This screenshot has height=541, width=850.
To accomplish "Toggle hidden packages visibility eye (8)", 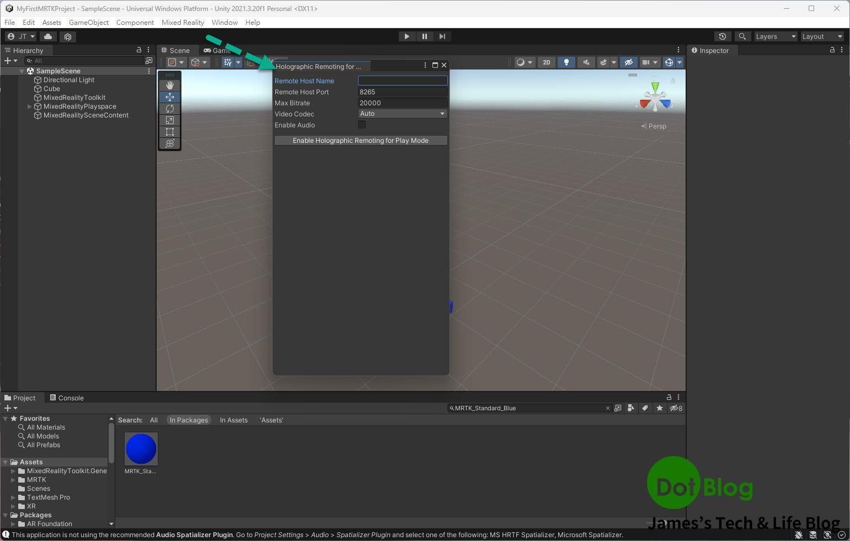I will point(676,408).
